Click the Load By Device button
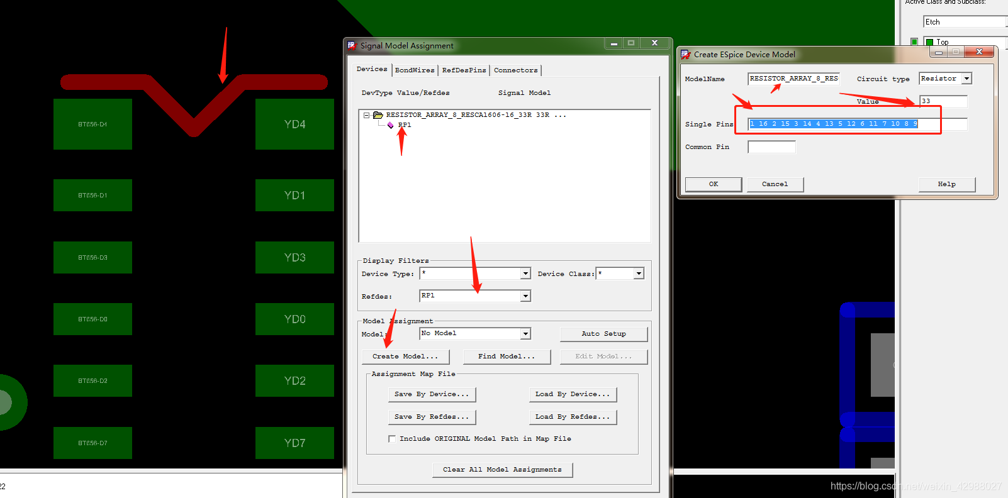Screen dimensions: 1008x498 [573, 394]
